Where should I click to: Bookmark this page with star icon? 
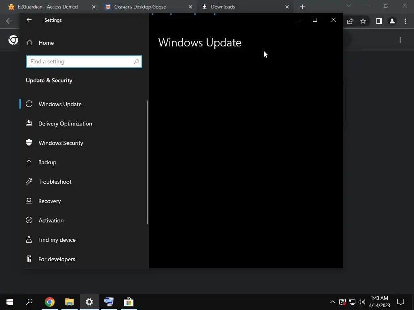tap(363, 21)
